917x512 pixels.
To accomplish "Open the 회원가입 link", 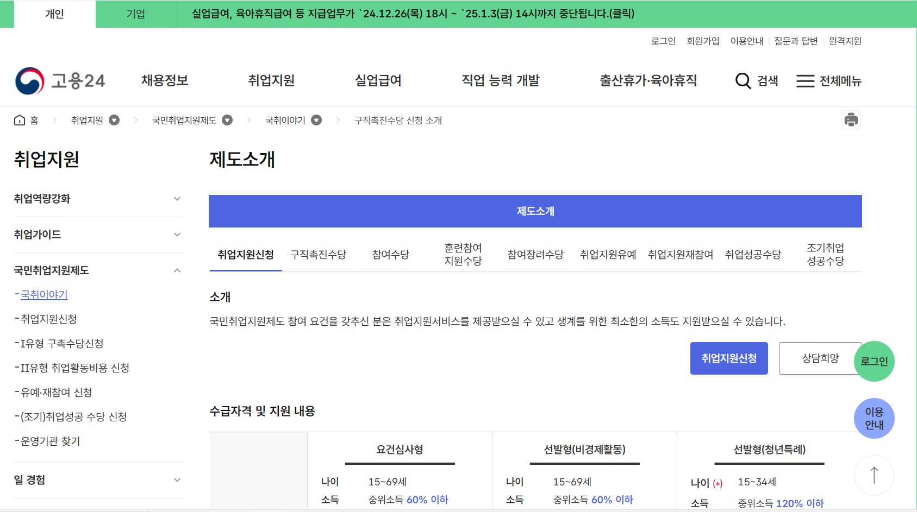I will tap(703, 41).
